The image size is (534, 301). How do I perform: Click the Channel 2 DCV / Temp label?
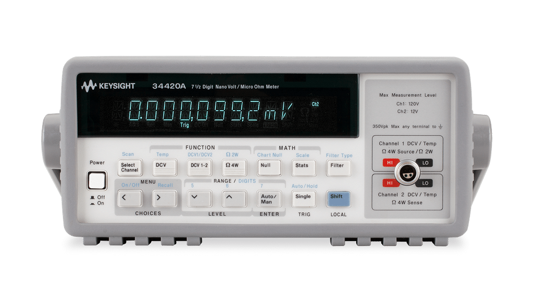point(407,195)
